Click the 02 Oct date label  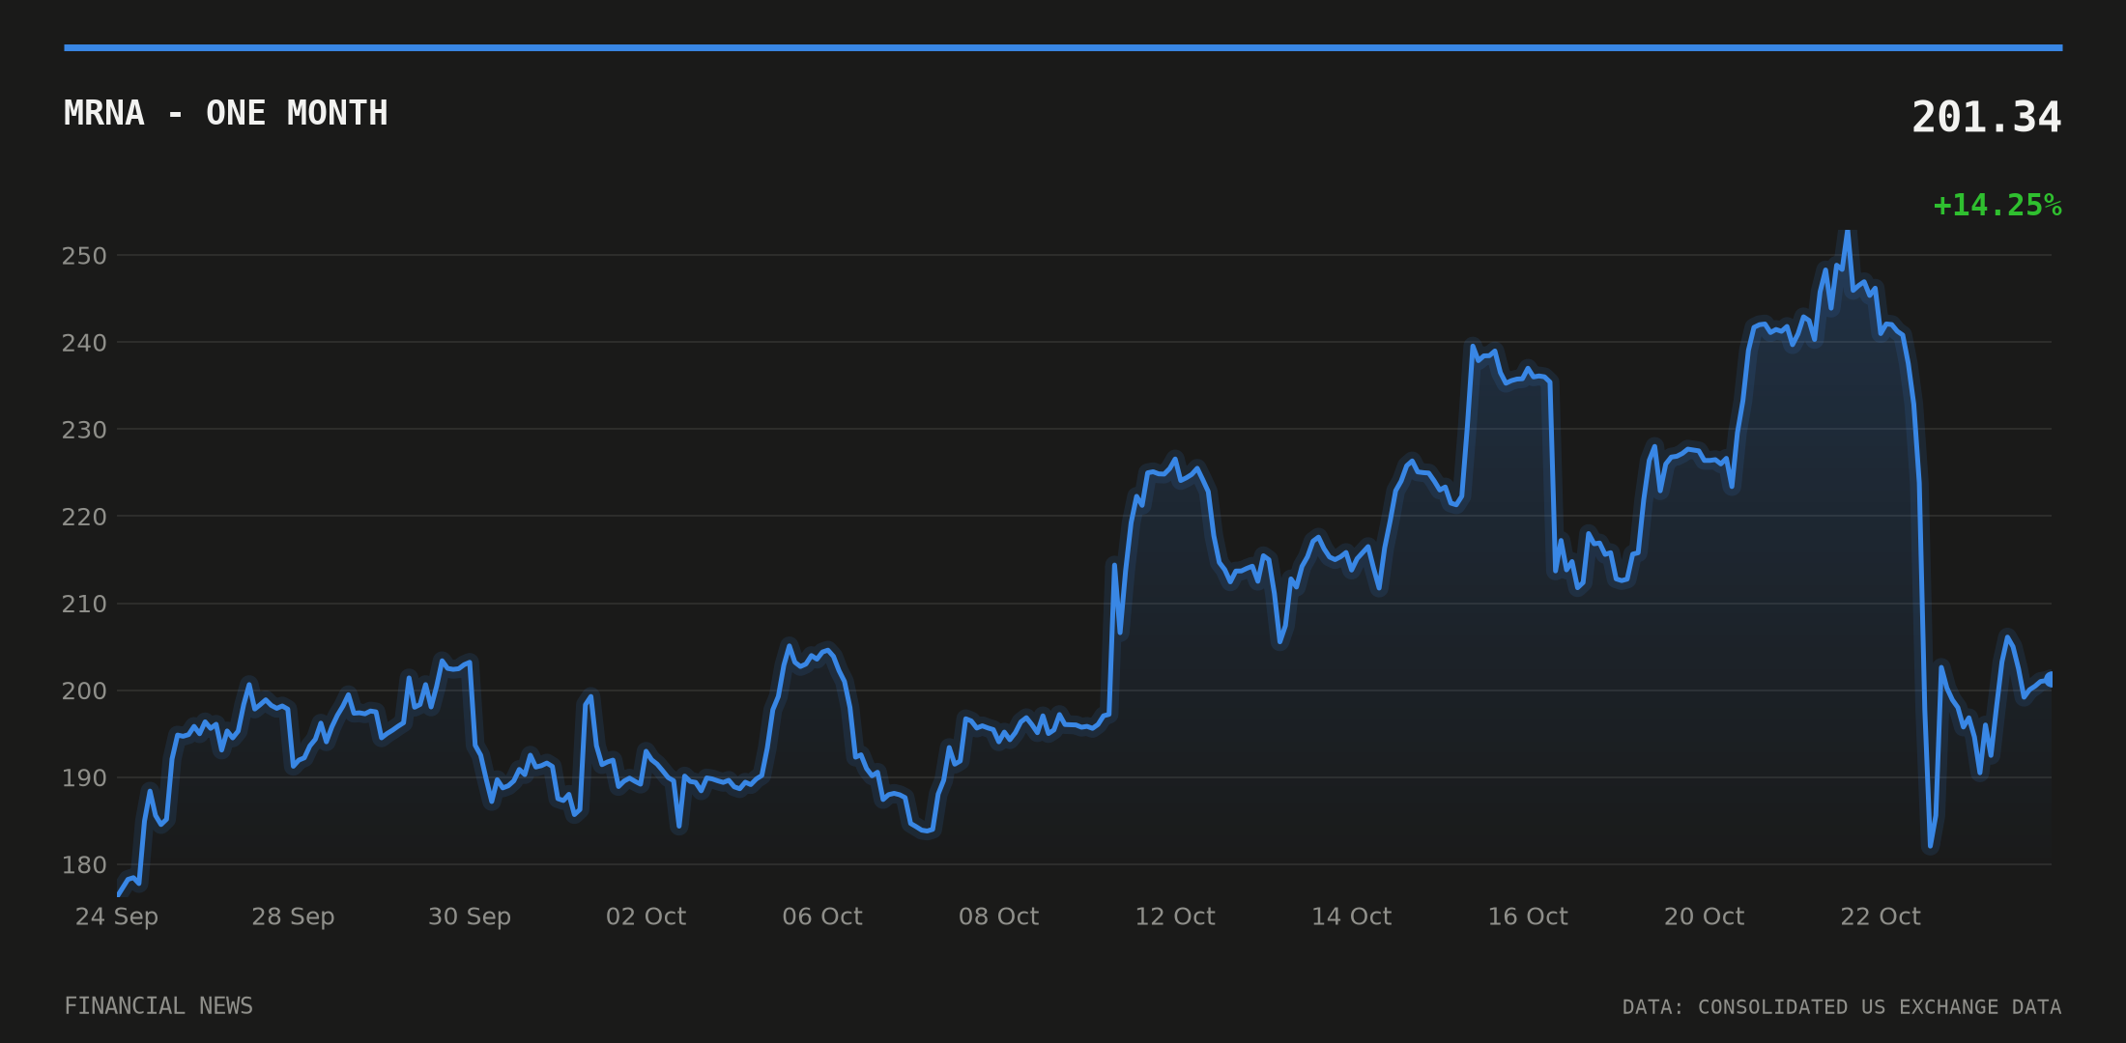[646, 916]
